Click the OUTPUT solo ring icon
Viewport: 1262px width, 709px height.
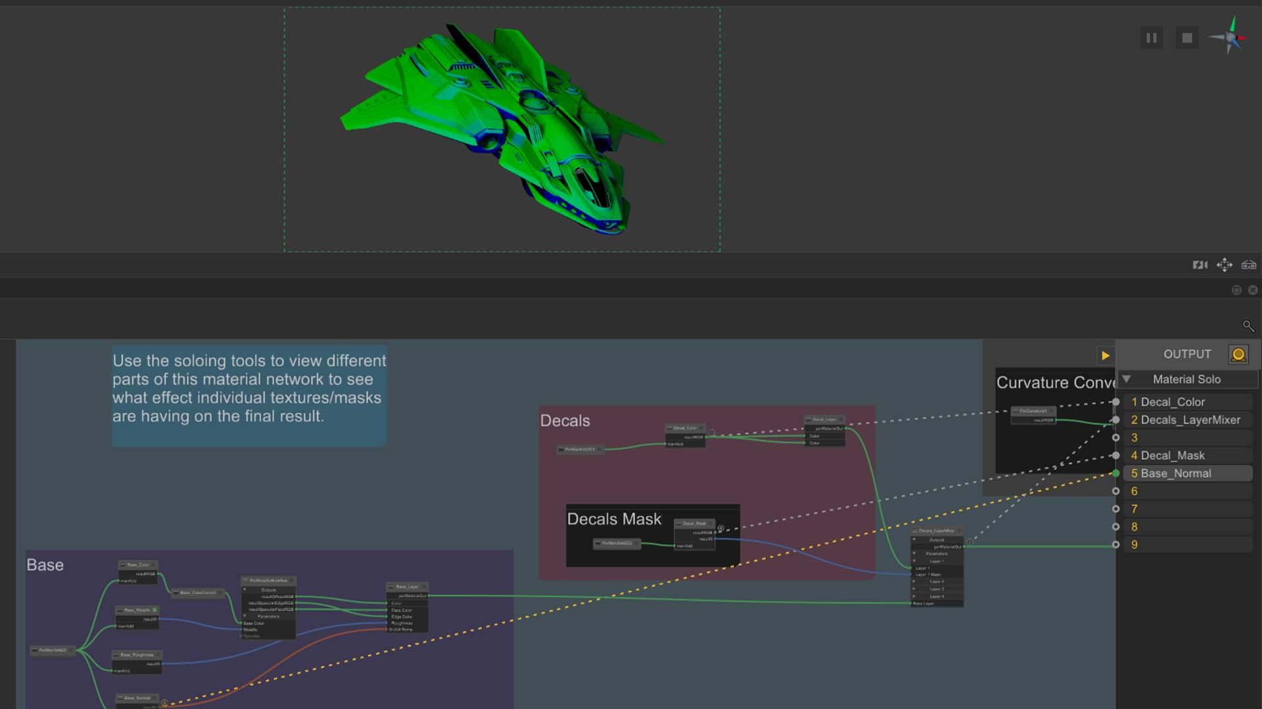(1238, 354)
